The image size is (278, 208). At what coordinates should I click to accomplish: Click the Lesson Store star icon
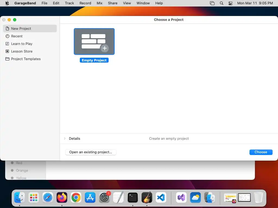[x=7, y=51]
